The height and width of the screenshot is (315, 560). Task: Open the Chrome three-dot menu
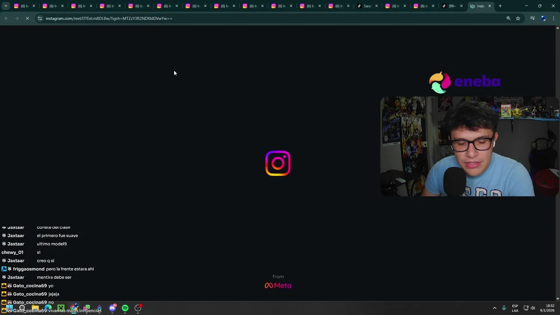coord(554,18)
